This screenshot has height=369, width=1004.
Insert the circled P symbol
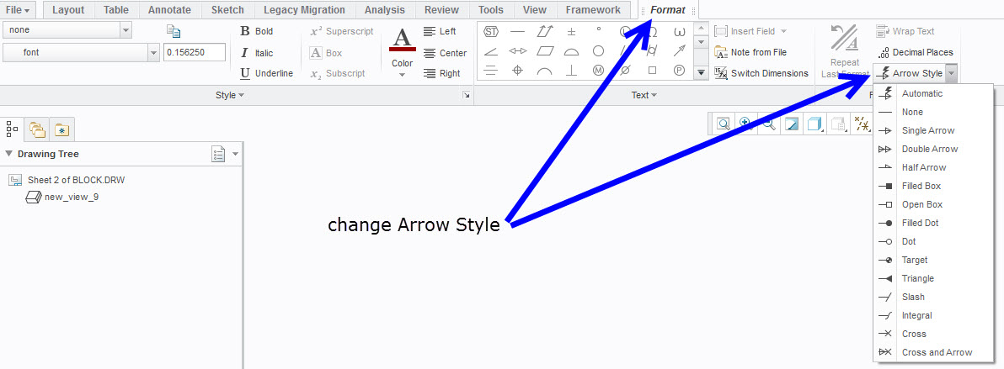pos(680,71)
